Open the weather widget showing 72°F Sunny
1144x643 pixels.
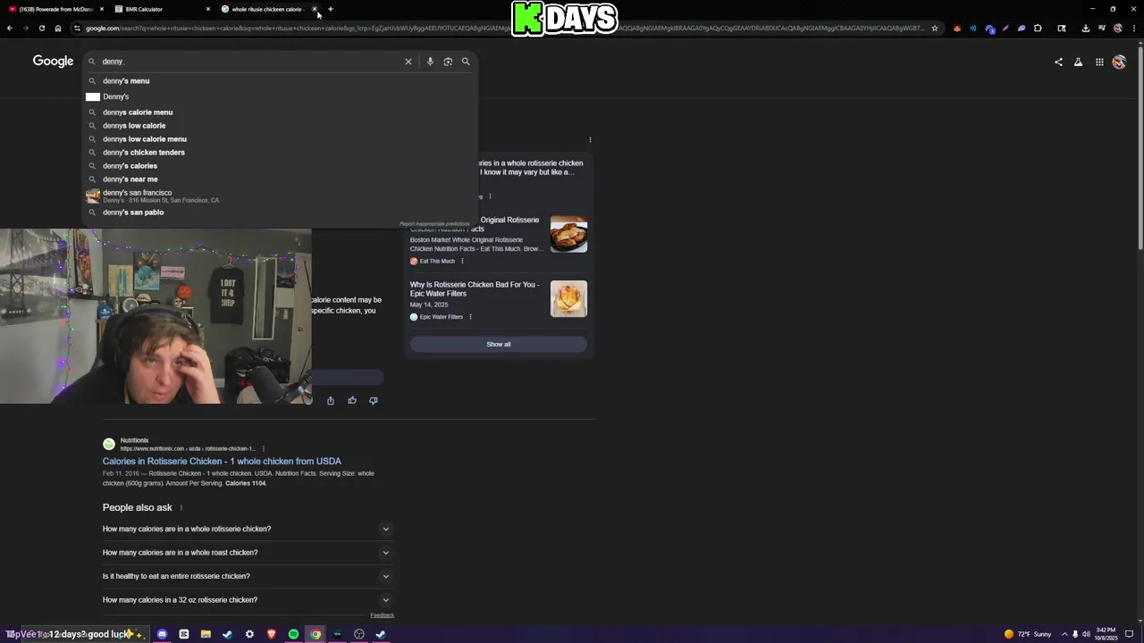(x=1029, y=634)
